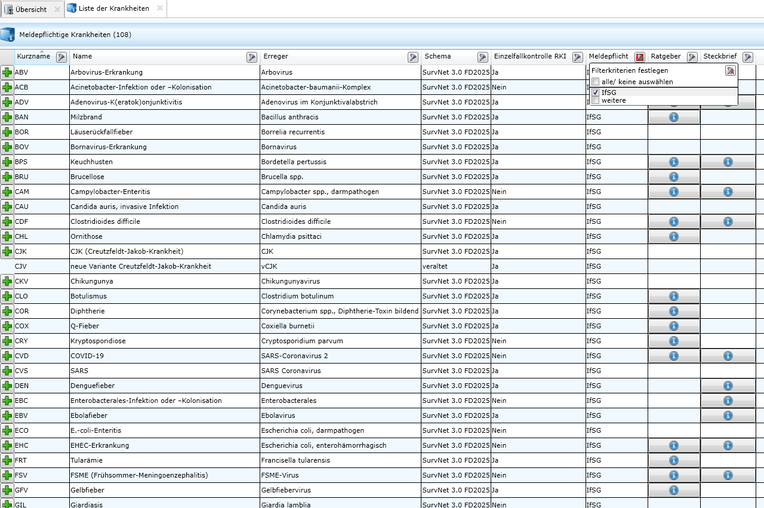The height and width of the screenshot is (508, 764).
Task: Open Ratgeber info for Q-Fieber
Action: [674, 326]
